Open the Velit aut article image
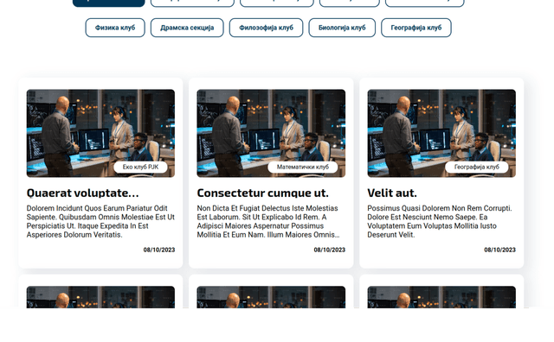Image resolution: width=554 pixels, height=342 pixels. 441,133
